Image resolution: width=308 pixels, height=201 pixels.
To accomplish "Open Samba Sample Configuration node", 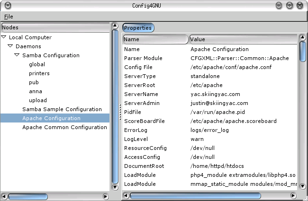I will pyautogui.click(x=62, y=109).
